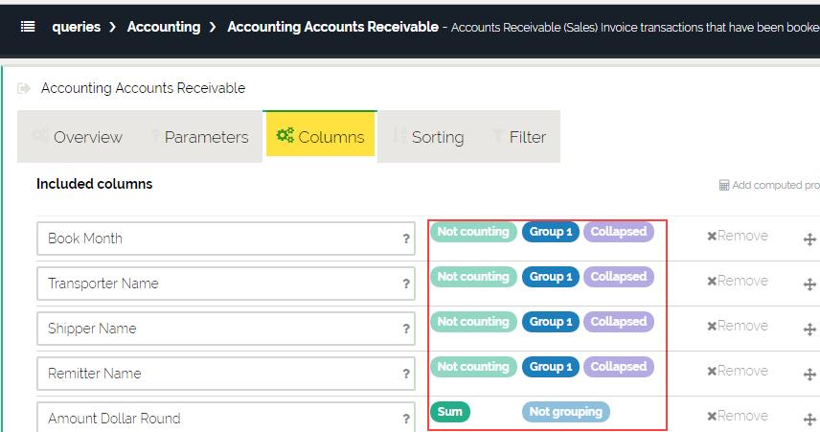Viewport: 820px width, 432px height.
Task: Change Not grouping setting for Amount Dollar Round
Action: point(565,412)
